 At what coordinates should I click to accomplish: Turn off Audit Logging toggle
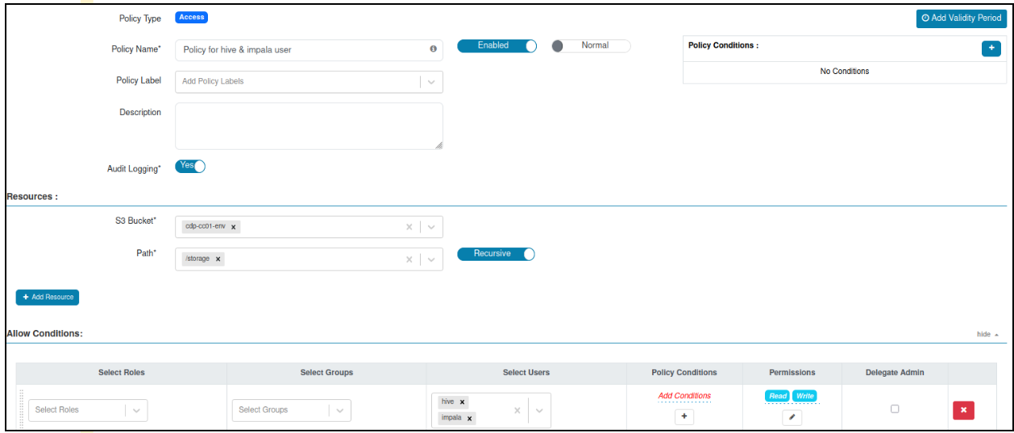tap(190, 166)
